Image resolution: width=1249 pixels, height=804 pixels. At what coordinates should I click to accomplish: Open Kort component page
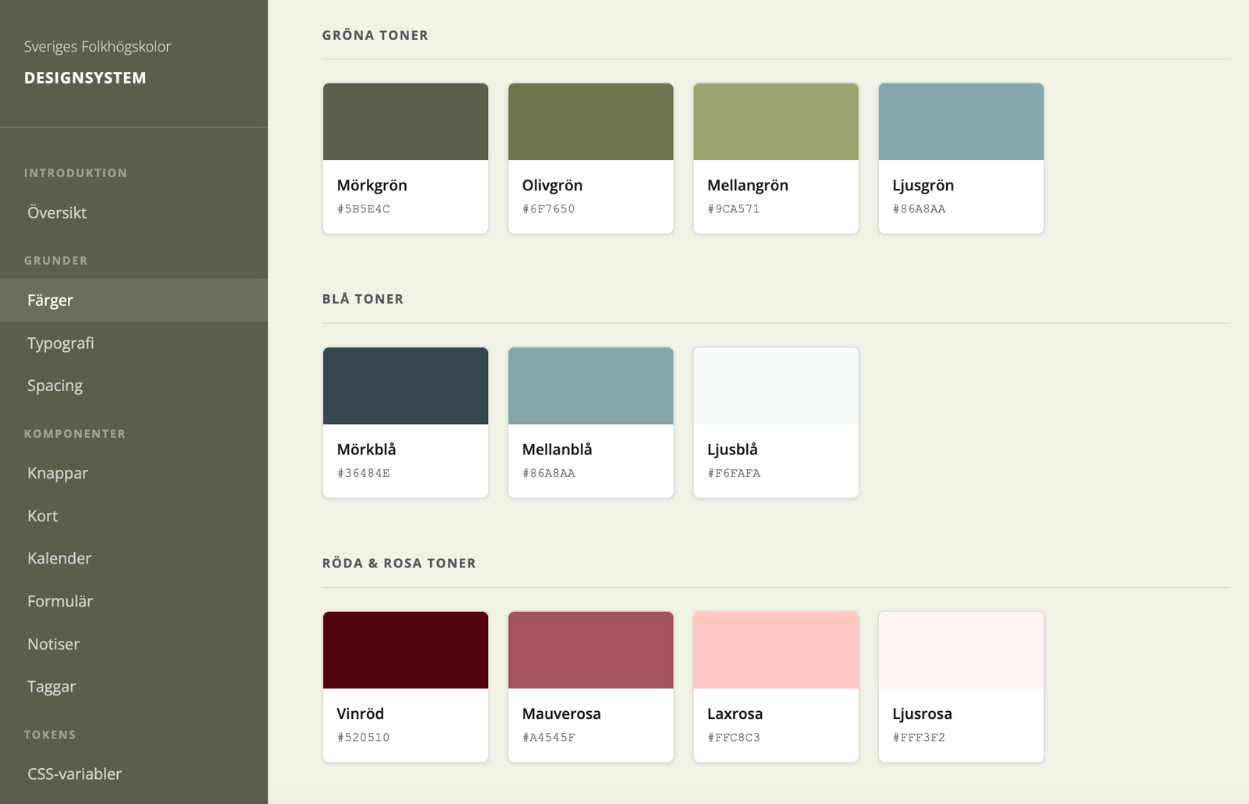[133, 516]
